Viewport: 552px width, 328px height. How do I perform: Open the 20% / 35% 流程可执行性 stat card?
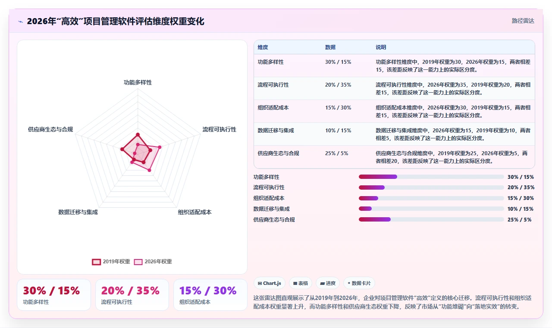(x=132, y=295)
